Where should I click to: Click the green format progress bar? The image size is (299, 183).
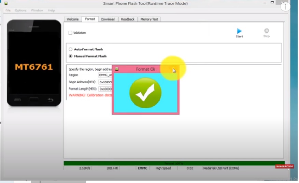(x=174, y=163)
